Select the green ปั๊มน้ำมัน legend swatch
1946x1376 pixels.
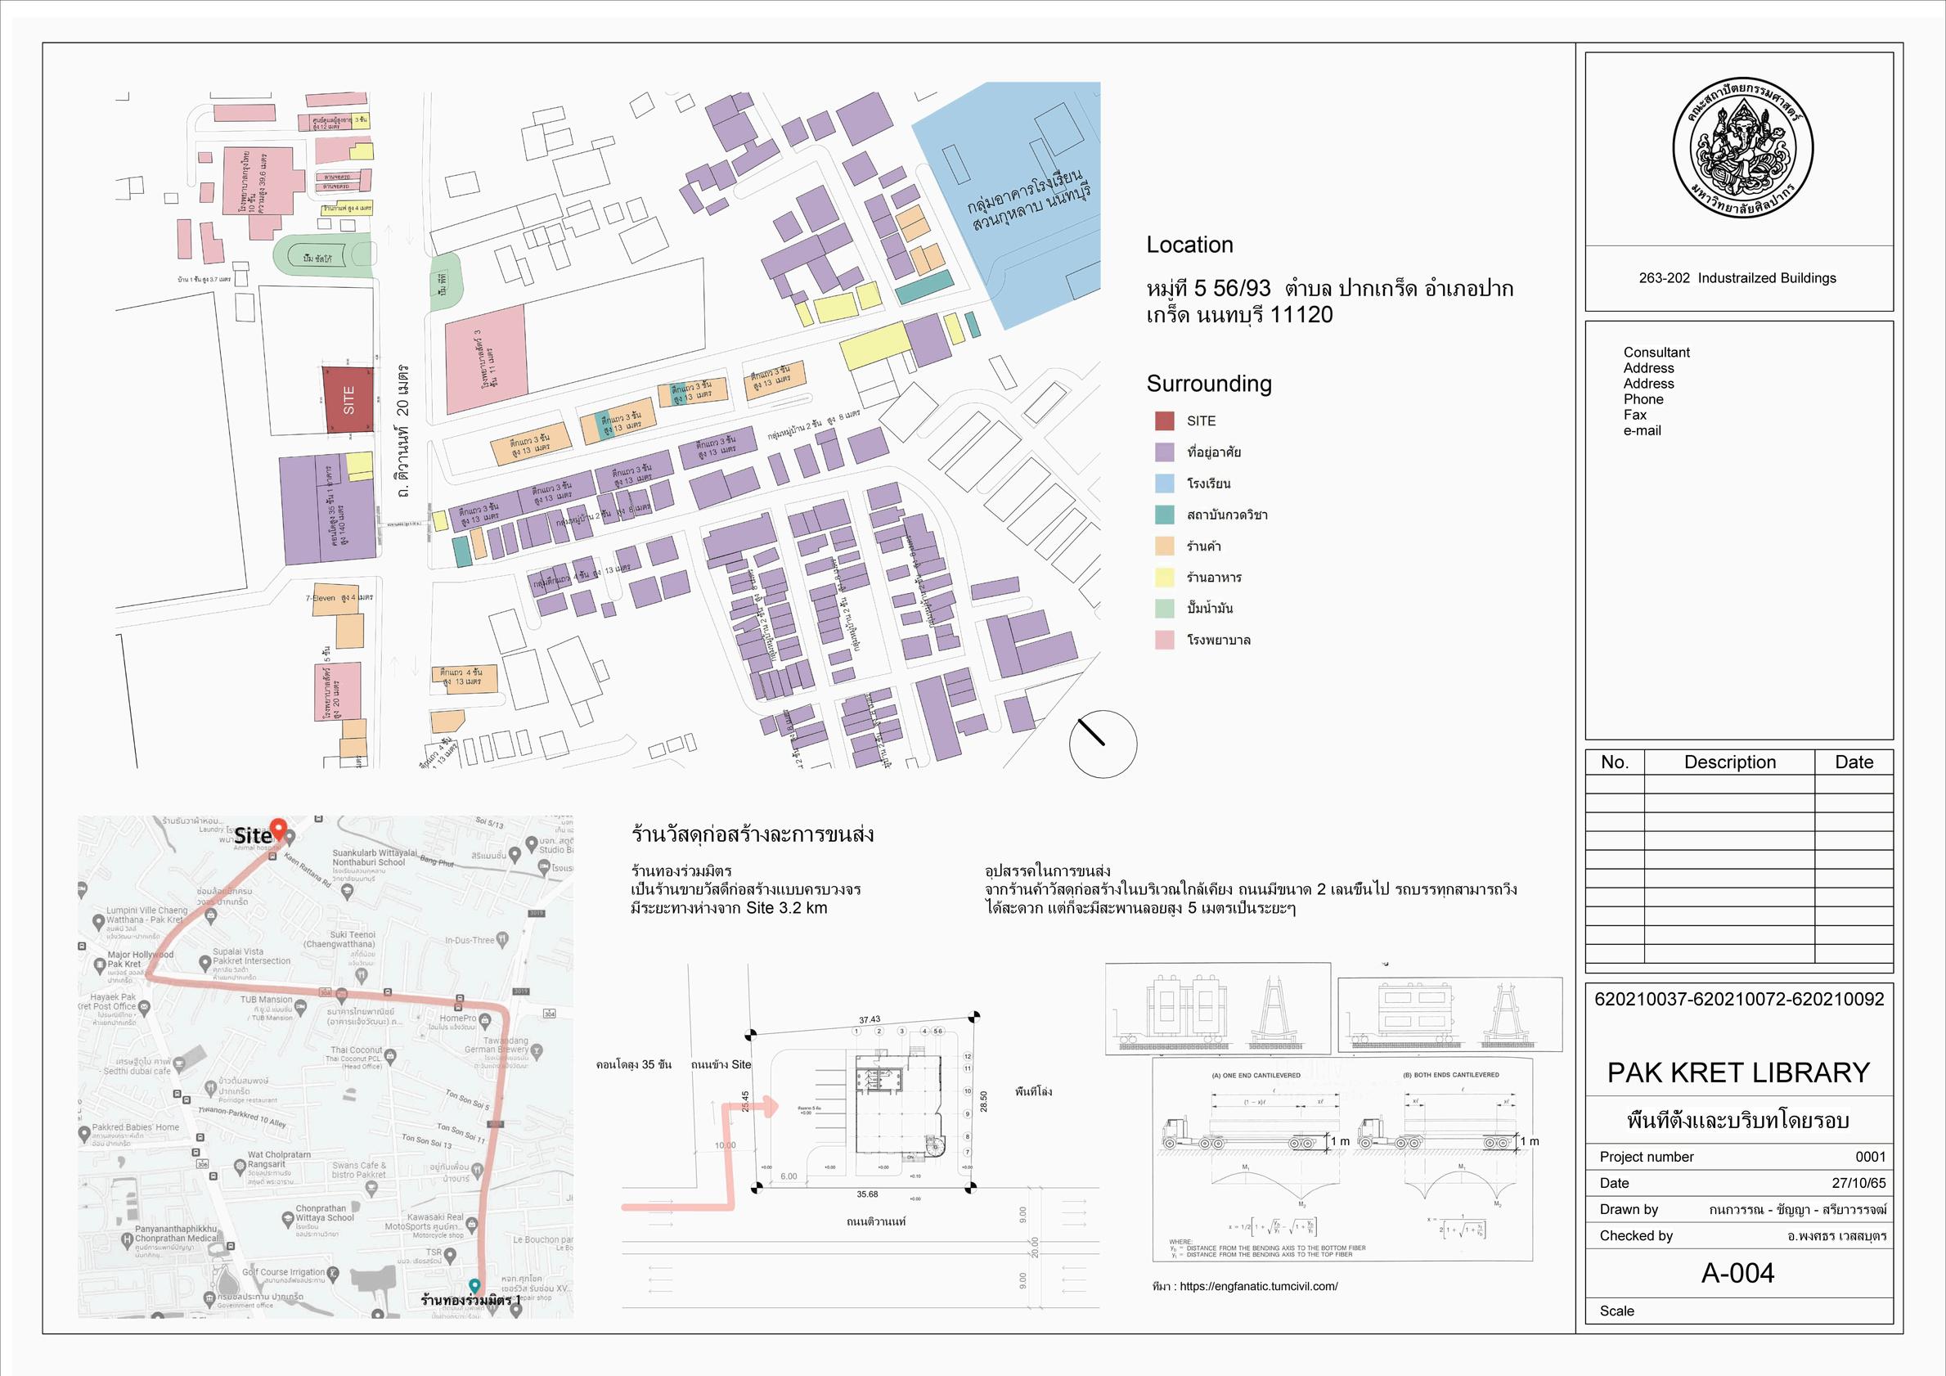(1165, 609)
